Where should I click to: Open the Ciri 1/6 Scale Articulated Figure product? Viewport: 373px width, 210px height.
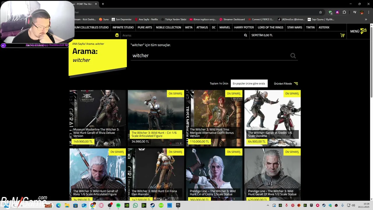click(156, 118)
